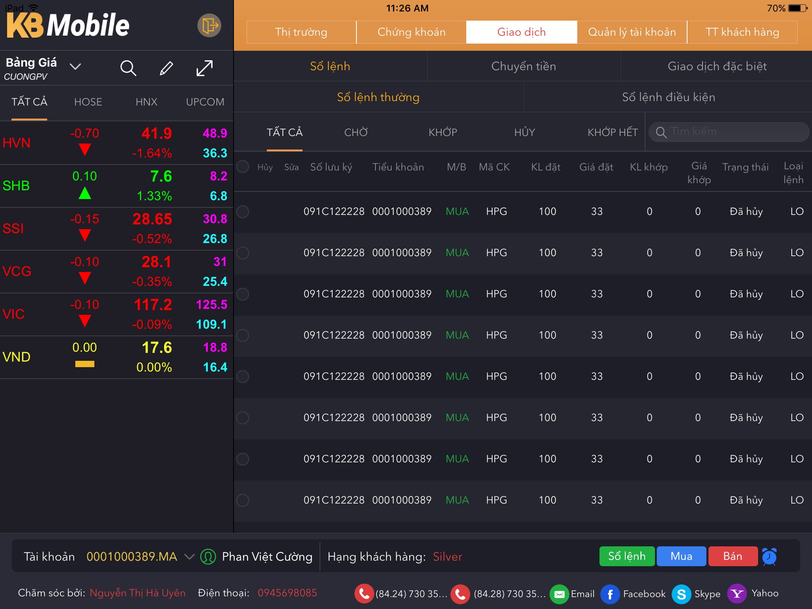Tap the VND yellow unchanged bar indicator

tap(85, 364)
